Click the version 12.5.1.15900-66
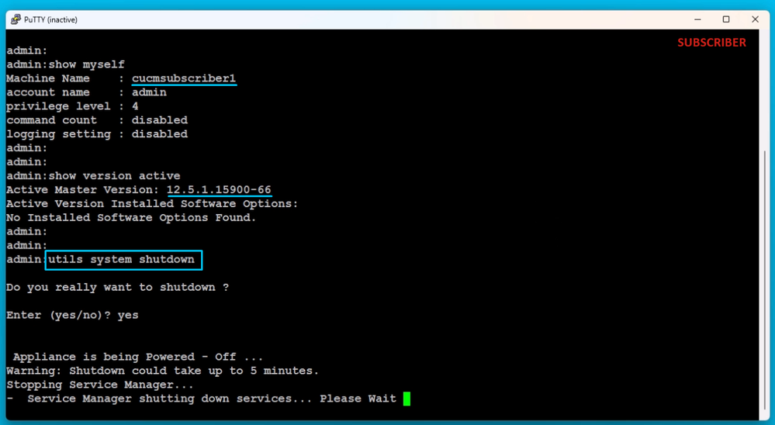 pos(219,190)
